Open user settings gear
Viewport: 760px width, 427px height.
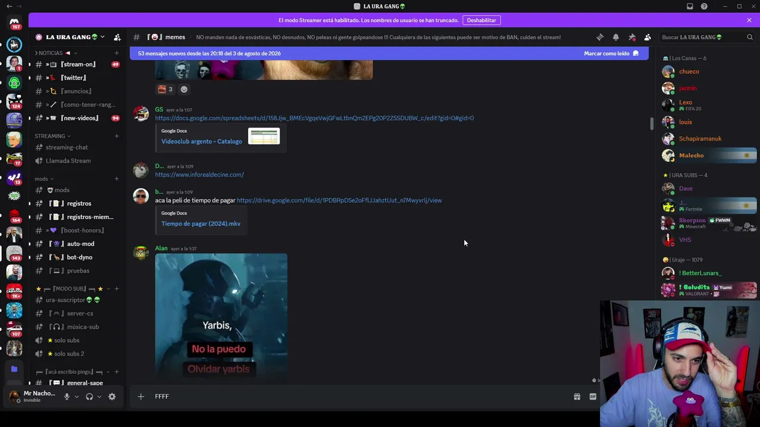(112, 397)
